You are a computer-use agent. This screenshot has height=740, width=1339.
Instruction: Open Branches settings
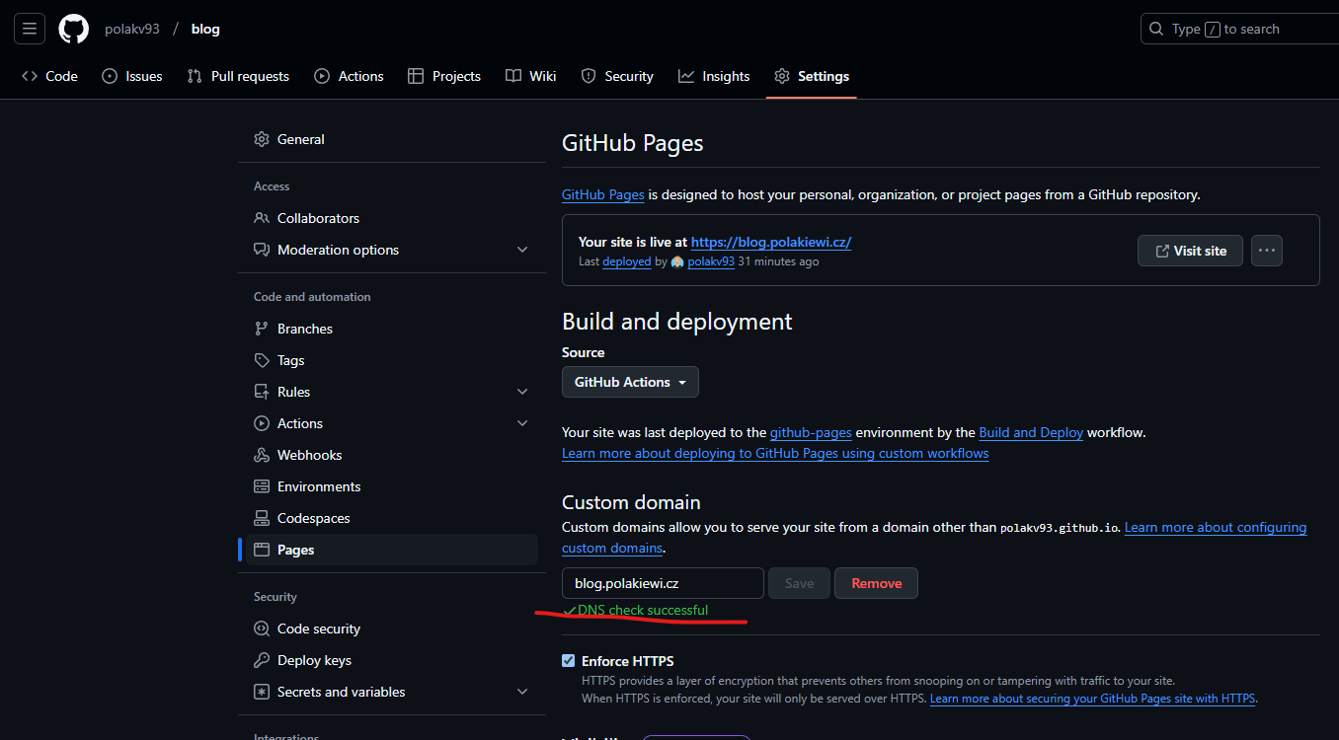[x=392, y=329]
